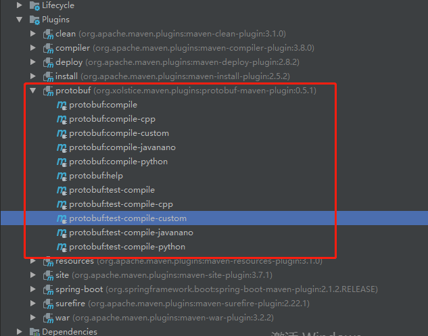
Task: Select the highlighted protobuf:test-compile-custom goal
Action: (128, 218)
